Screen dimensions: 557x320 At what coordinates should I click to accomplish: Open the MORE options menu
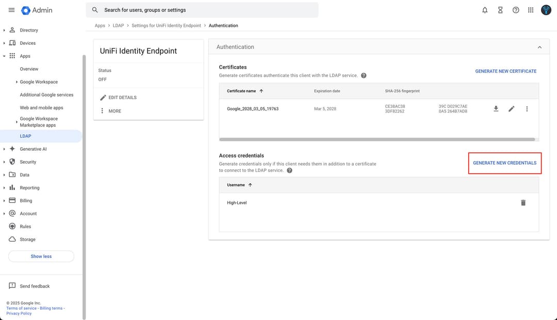111,111
